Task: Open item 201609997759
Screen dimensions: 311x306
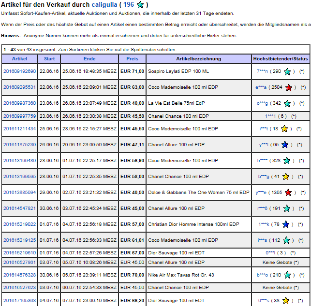Action: (19, 116)
